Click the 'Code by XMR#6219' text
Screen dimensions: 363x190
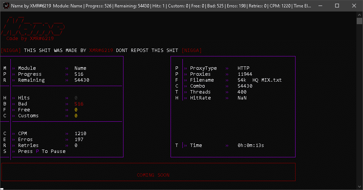tap(30, 39)
